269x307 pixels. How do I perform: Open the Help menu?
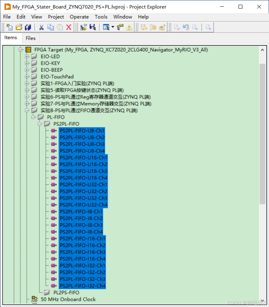pos(143,17)
